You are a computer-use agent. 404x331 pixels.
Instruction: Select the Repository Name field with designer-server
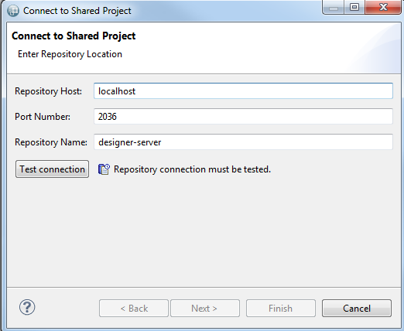coord(243,142)
